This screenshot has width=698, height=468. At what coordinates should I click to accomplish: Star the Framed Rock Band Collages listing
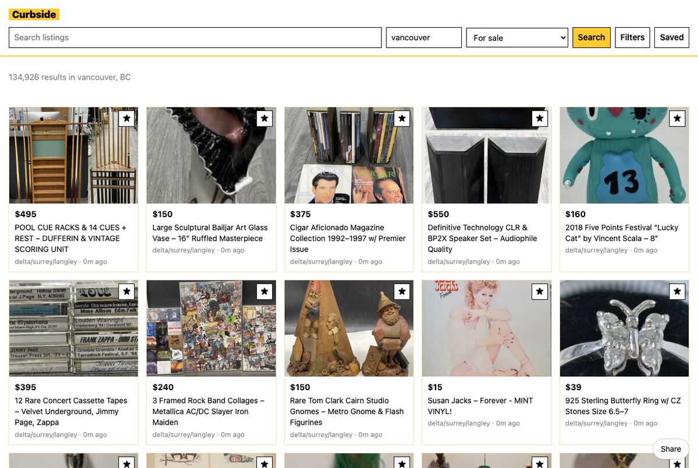tap(265, 291)
